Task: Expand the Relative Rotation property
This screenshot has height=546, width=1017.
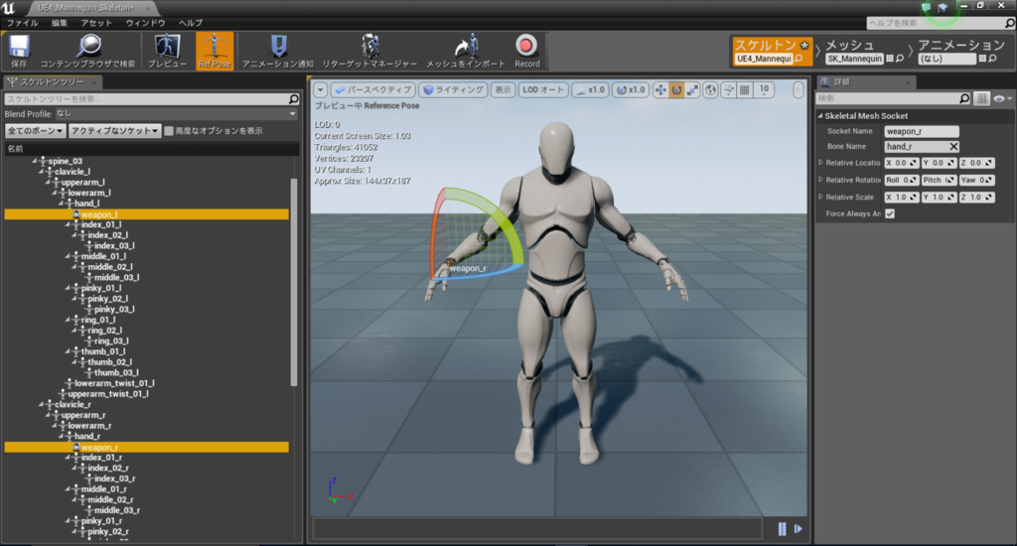Action: [820, 180]
